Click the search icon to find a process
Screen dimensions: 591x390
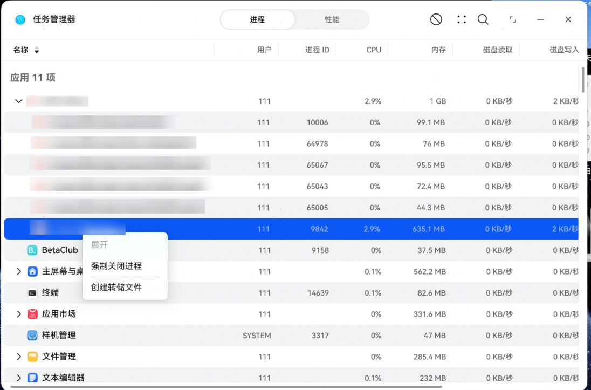[483, 19]
